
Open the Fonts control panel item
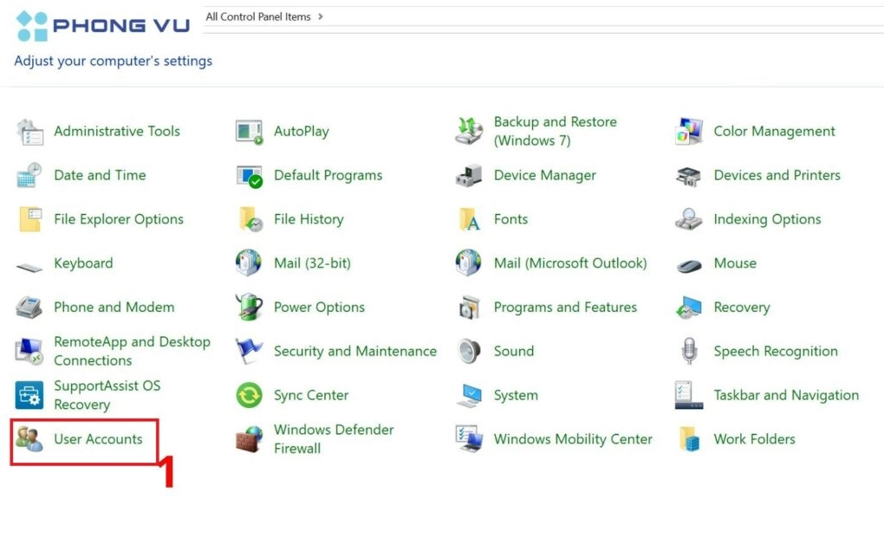510,219
